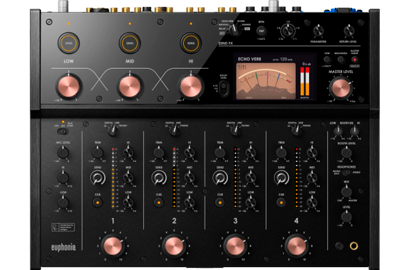Viewport: 409px width, 270px height.
Task: Click channel 3 input source selector
Action: point(236,131)
